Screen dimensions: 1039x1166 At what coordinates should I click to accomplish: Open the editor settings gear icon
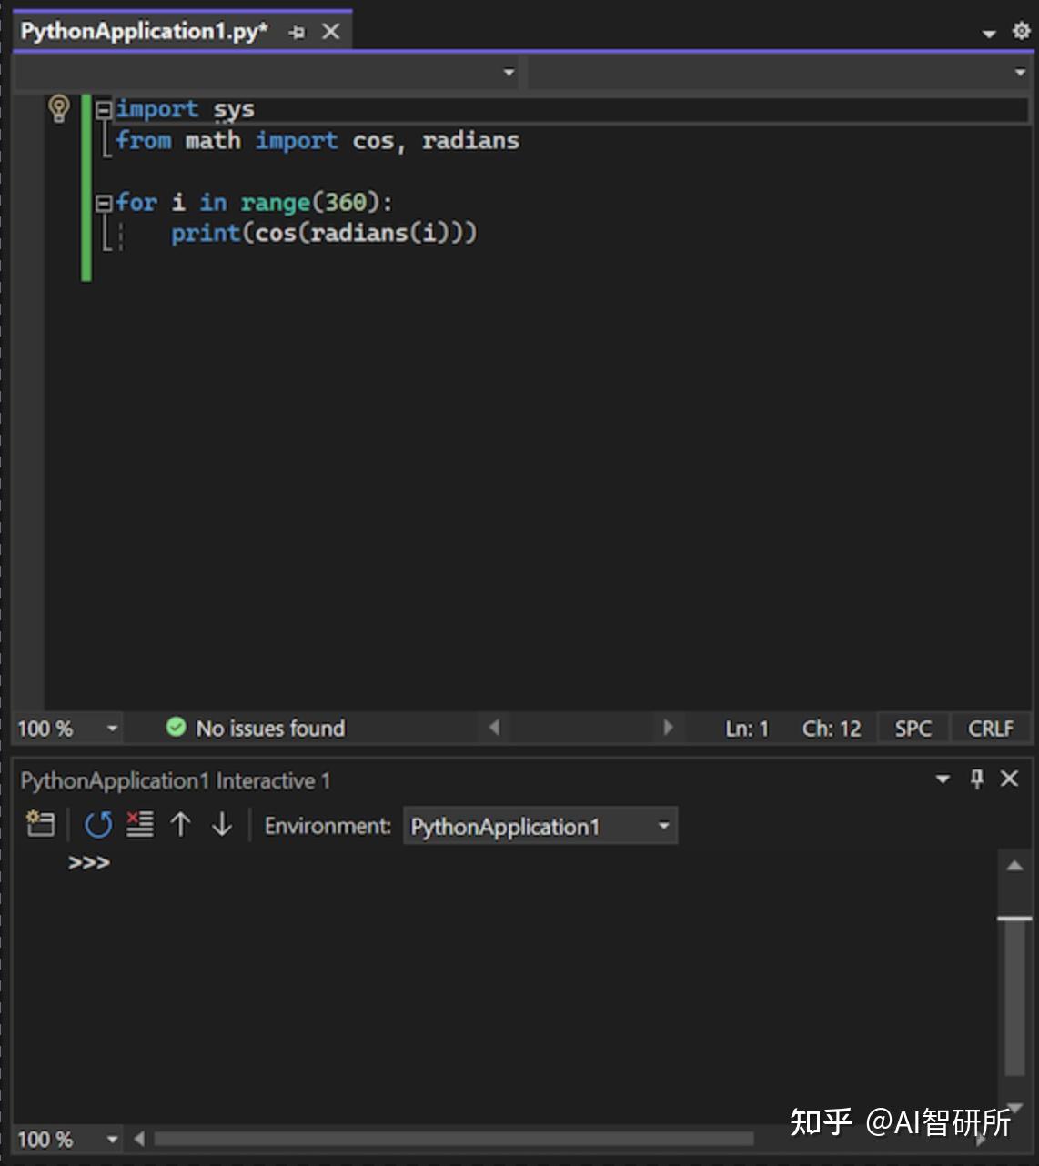tap(1021, 30)
